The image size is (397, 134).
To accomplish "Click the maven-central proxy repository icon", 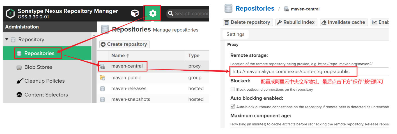I will point(102,66).
